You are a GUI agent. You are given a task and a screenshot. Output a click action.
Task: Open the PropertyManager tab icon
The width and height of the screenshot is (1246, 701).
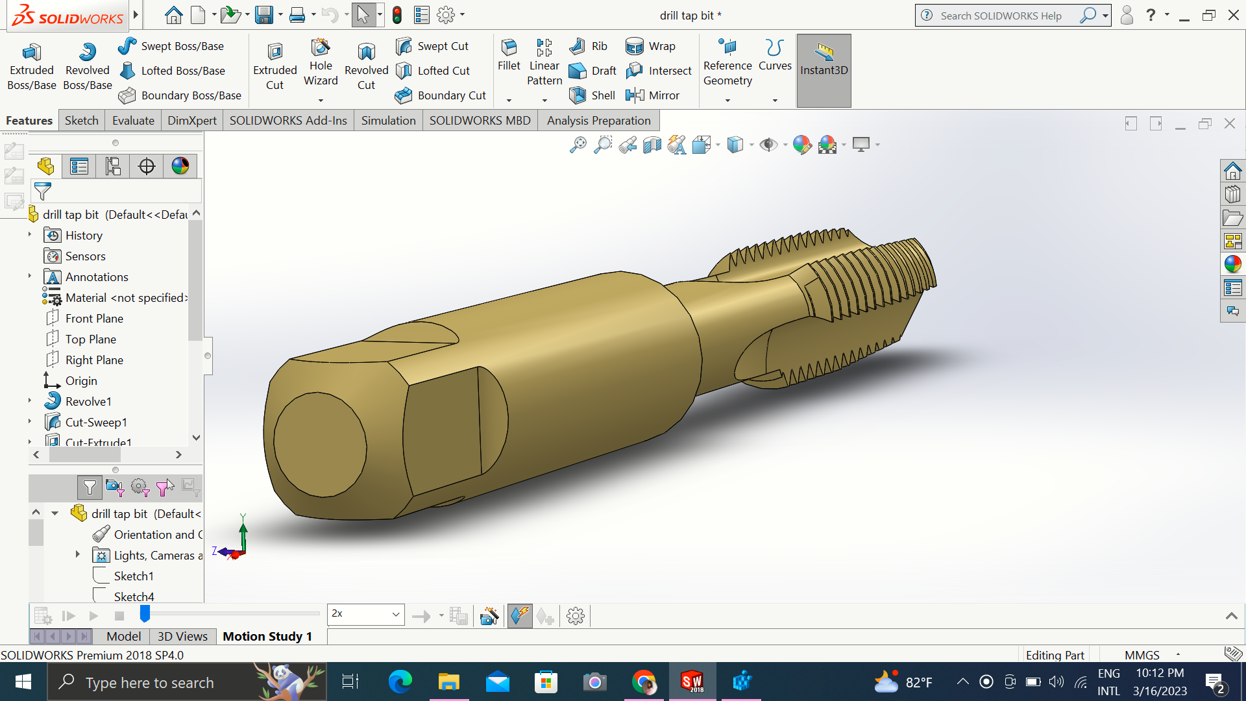(79, 167)
